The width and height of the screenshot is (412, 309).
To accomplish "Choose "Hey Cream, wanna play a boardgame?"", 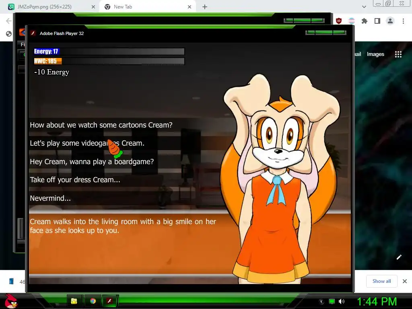I will coord(92,162).
